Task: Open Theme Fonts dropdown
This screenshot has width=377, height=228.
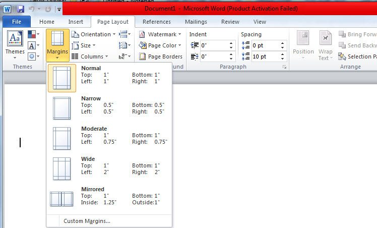Action: (33, 45)
